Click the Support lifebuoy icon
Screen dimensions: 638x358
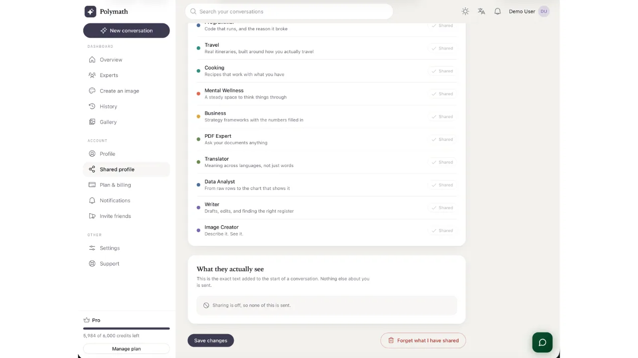[x=92, y=264]
